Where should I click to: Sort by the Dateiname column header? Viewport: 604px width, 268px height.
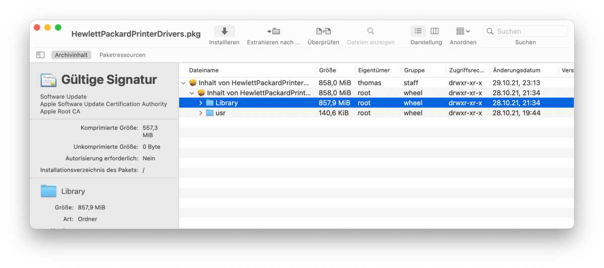[204, 70]
